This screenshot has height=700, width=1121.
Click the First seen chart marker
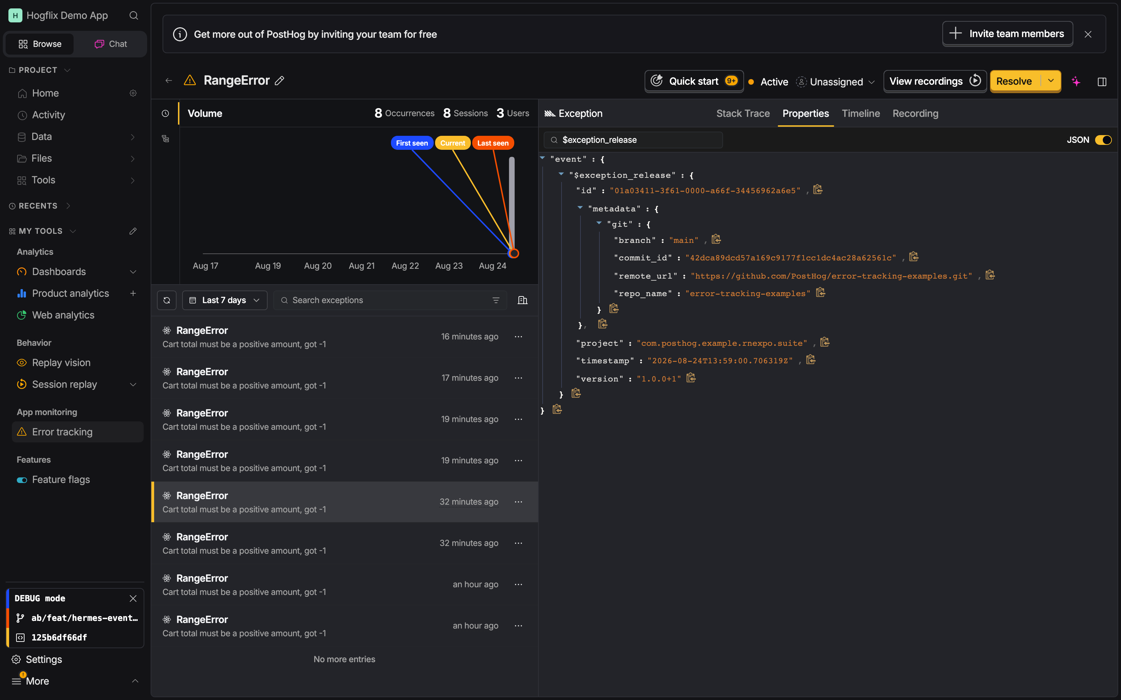coord(412,143)
